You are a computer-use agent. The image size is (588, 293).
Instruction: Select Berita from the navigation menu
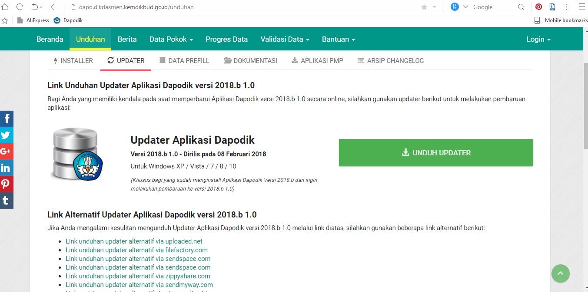127,39
